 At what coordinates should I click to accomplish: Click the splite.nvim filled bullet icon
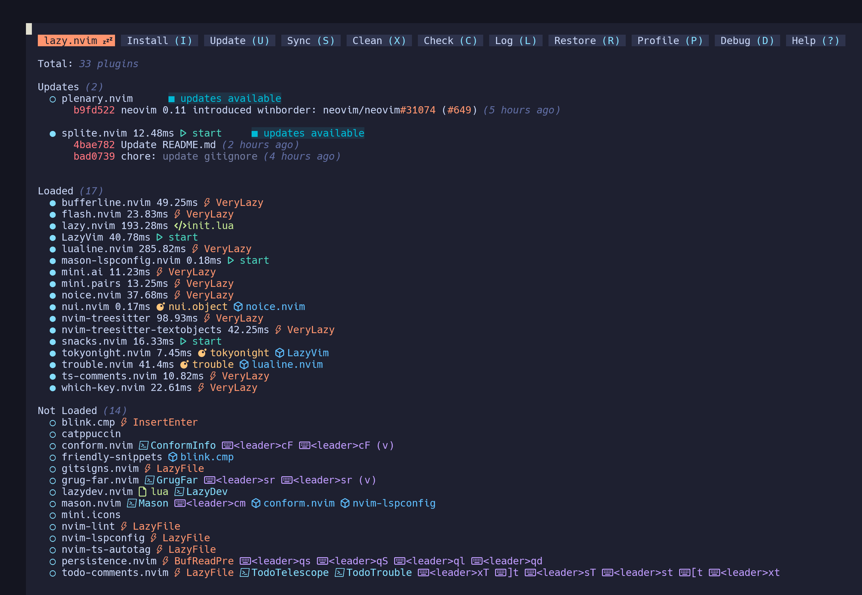click(53, 134)
